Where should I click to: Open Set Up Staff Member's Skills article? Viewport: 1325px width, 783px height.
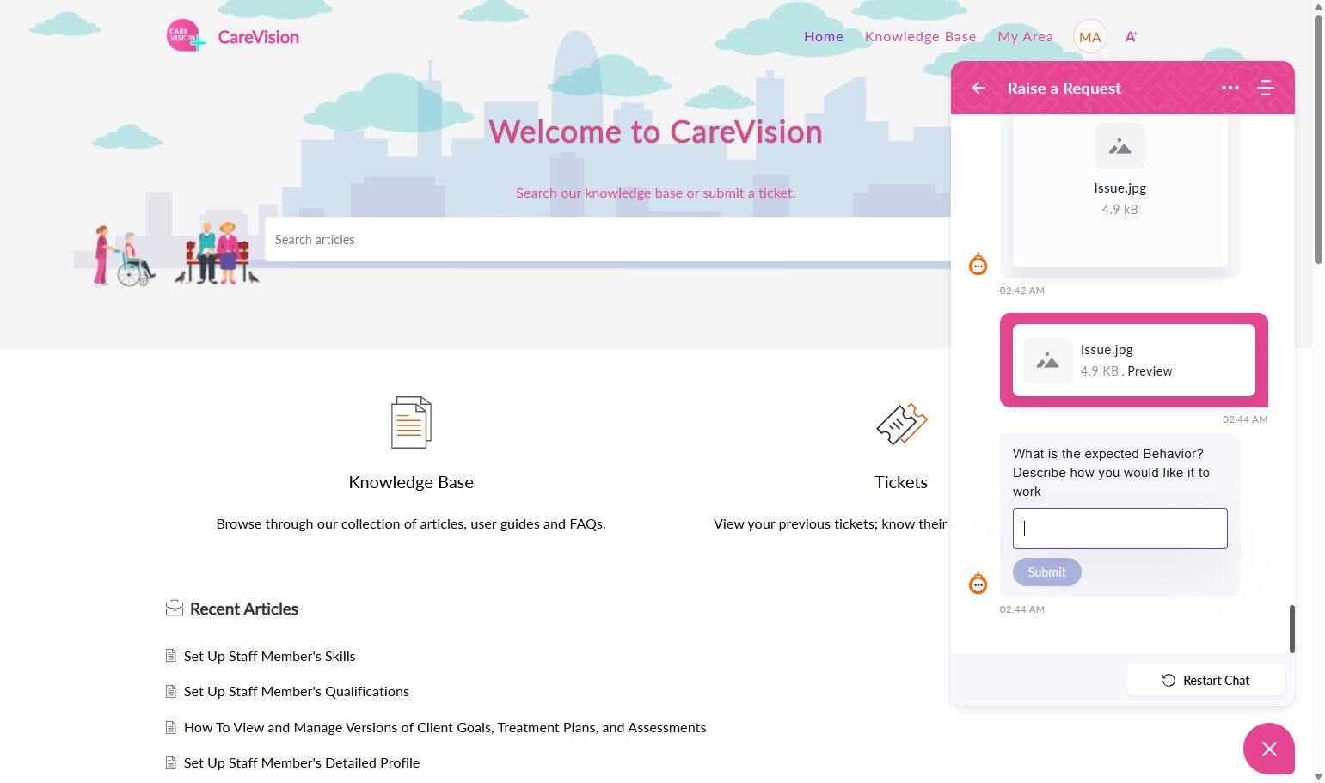269,656
